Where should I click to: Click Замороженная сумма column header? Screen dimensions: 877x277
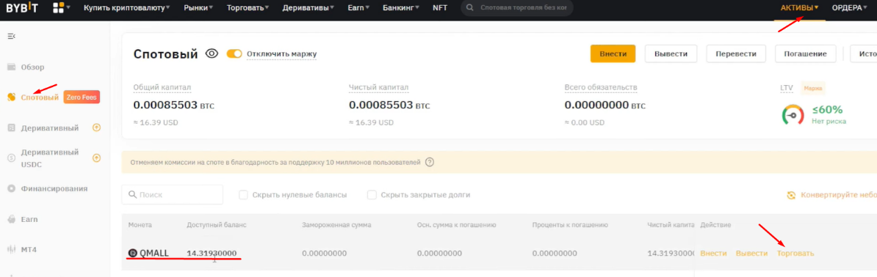coord(336,224)
